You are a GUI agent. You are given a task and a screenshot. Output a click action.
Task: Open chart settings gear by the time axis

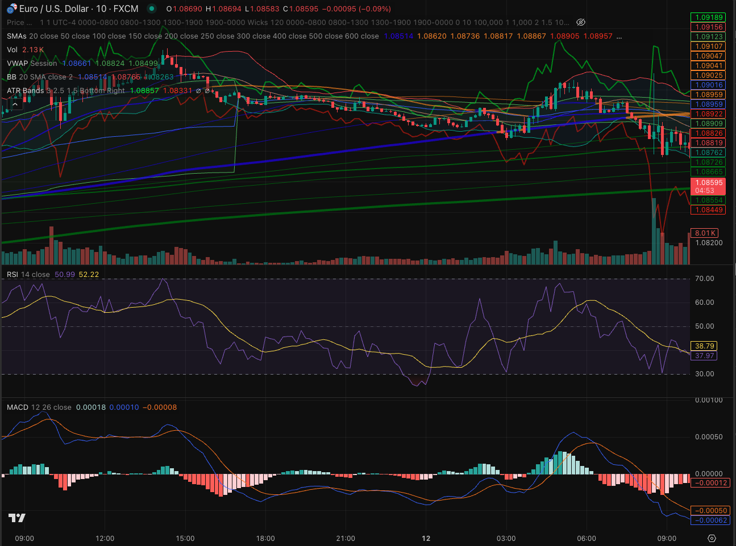(x=712, y=538)
